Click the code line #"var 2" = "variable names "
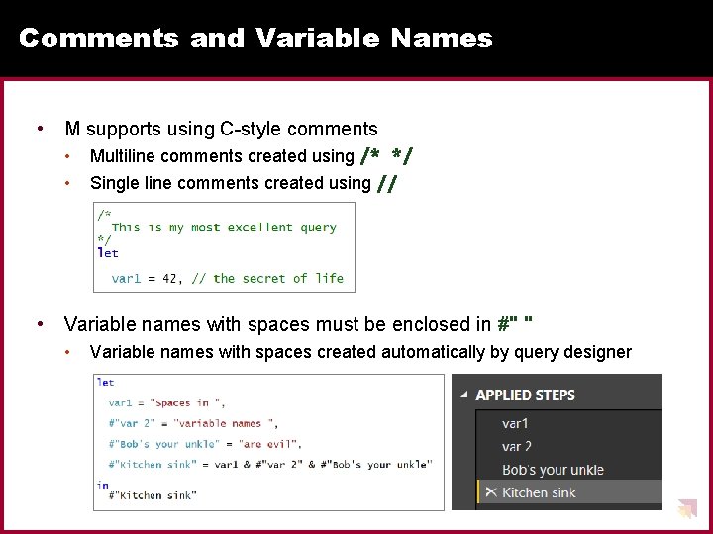 [x=193, y=423]
